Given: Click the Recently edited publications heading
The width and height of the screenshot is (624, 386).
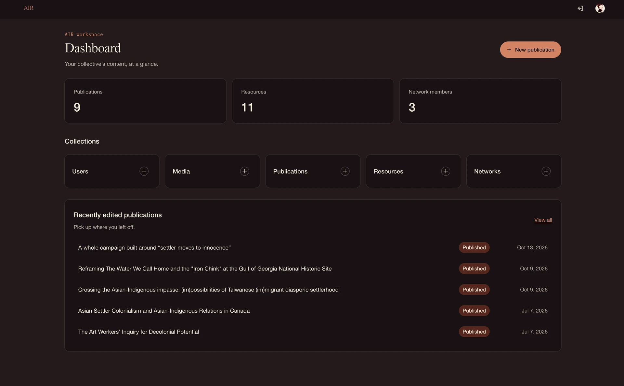Looking at the screenshot, I should click(x=118, y=215).
